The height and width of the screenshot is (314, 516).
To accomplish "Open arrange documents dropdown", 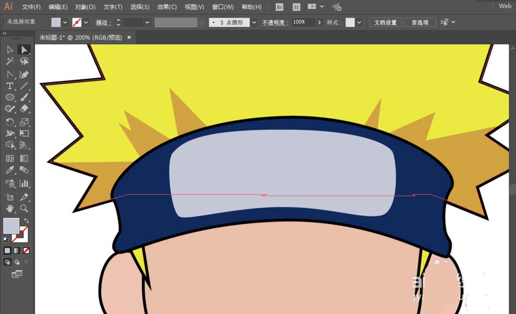I will [x=316, y=7].
